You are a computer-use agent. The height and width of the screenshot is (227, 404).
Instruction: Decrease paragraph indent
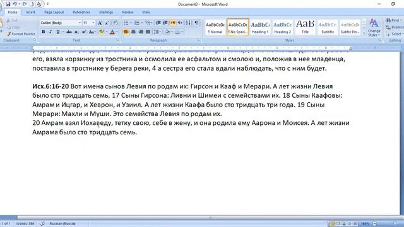pyautogui.click(x=158, y=23)
